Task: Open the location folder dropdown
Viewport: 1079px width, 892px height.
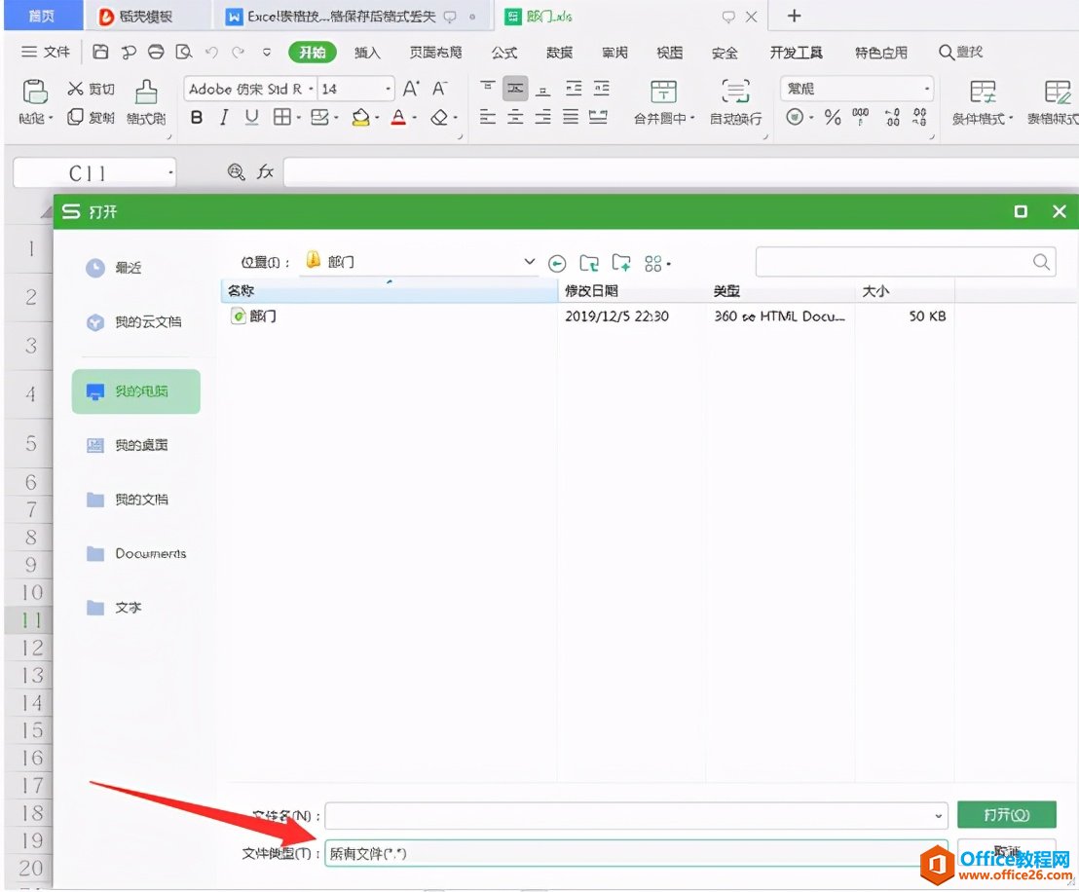Action: pyautogui.click(x=529, y=262)
